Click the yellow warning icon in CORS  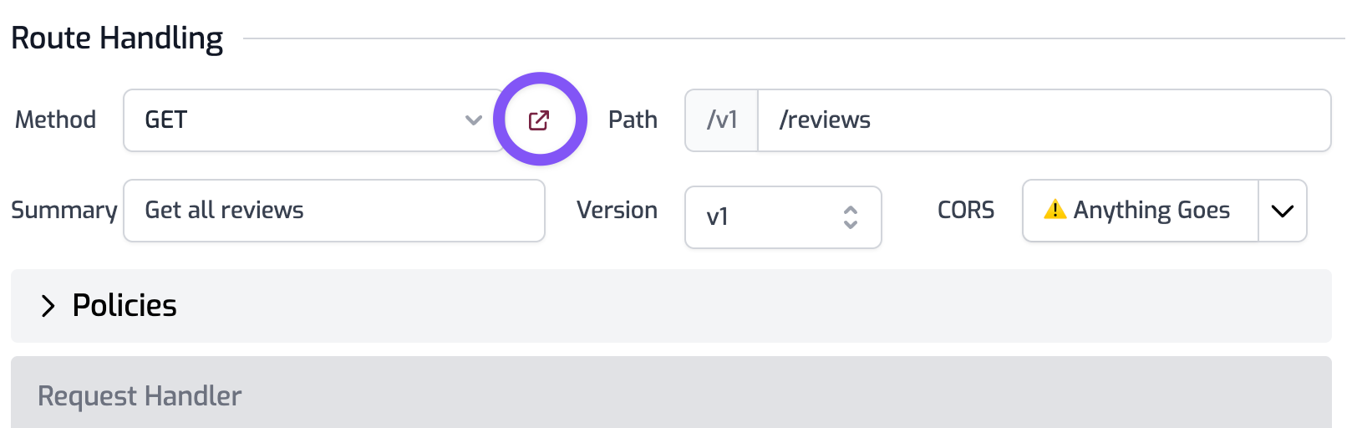[1055, 210]
